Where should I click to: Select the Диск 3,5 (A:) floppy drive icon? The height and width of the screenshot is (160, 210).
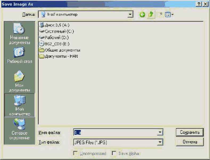42,25
